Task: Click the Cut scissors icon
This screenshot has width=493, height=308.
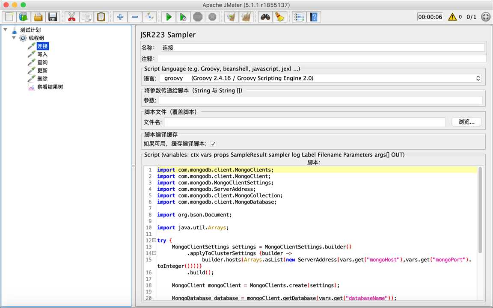Action: pos(71,17)
